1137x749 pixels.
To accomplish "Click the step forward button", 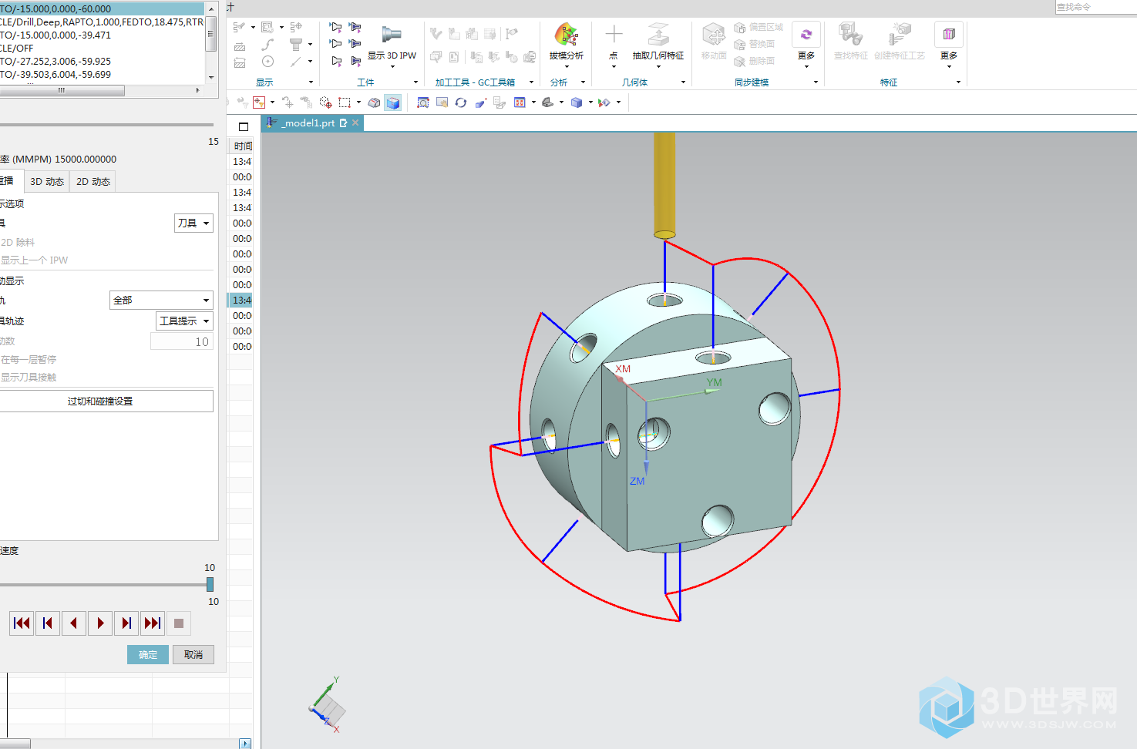I will tap(126, 623).
